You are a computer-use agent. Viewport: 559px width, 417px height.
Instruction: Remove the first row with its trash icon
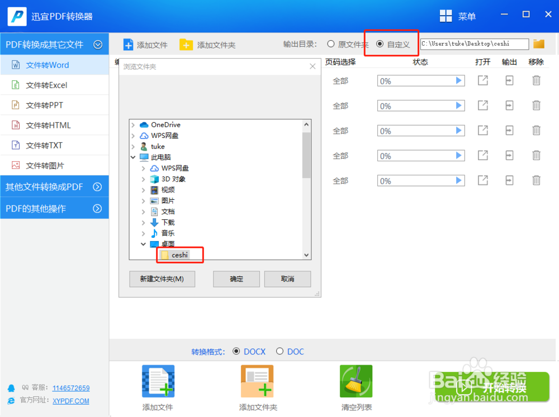click(x=536, y=80)
